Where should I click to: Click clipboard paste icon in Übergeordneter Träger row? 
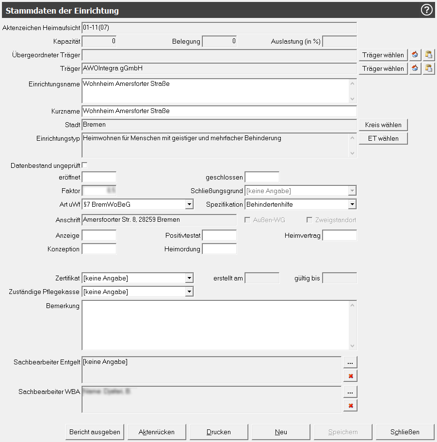coord(428,55)
